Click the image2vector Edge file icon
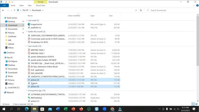 29,24
